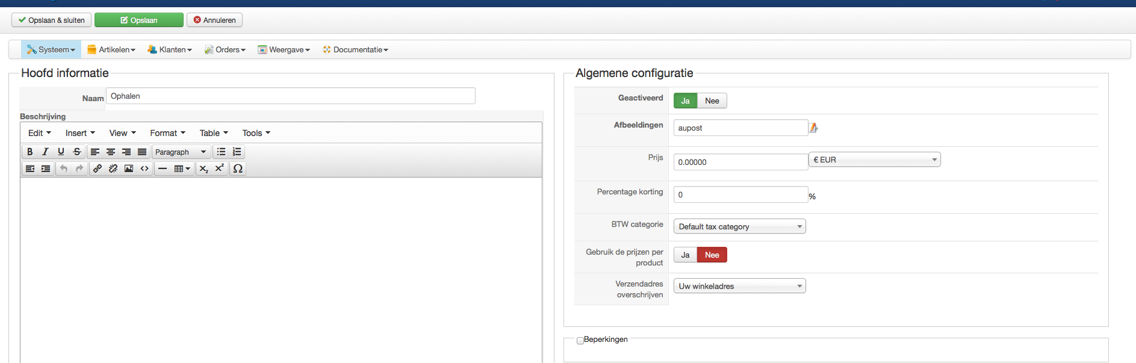Apply bold formatting in the editor
The image size is (1136, 363).
coord(29,152)
